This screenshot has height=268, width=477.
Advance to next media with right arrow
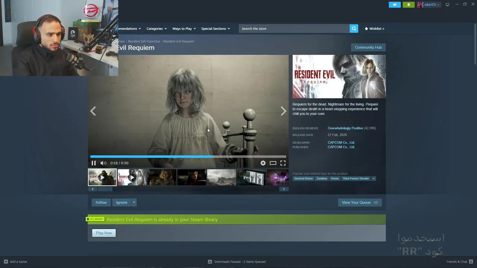click(x=284, y=111)
